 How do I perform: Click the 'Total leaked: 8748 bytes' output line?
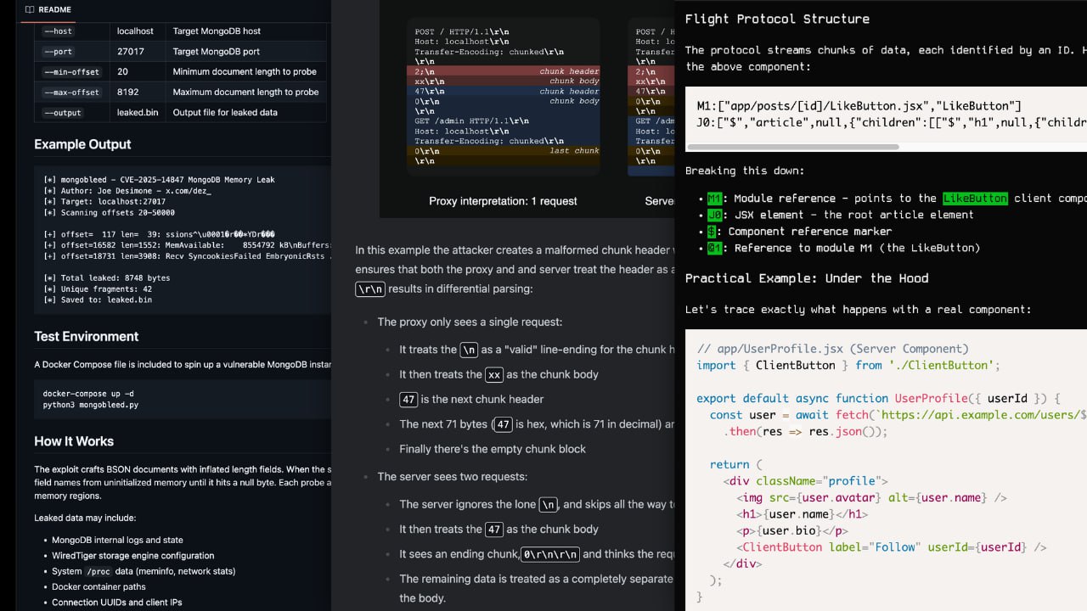click(x=106, y=277)
